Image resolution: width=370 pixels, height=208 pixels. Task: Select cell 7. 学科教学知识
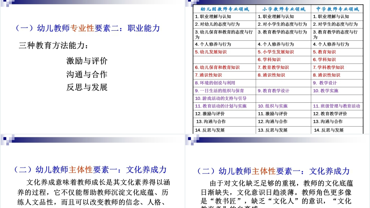tap(337, 67)
